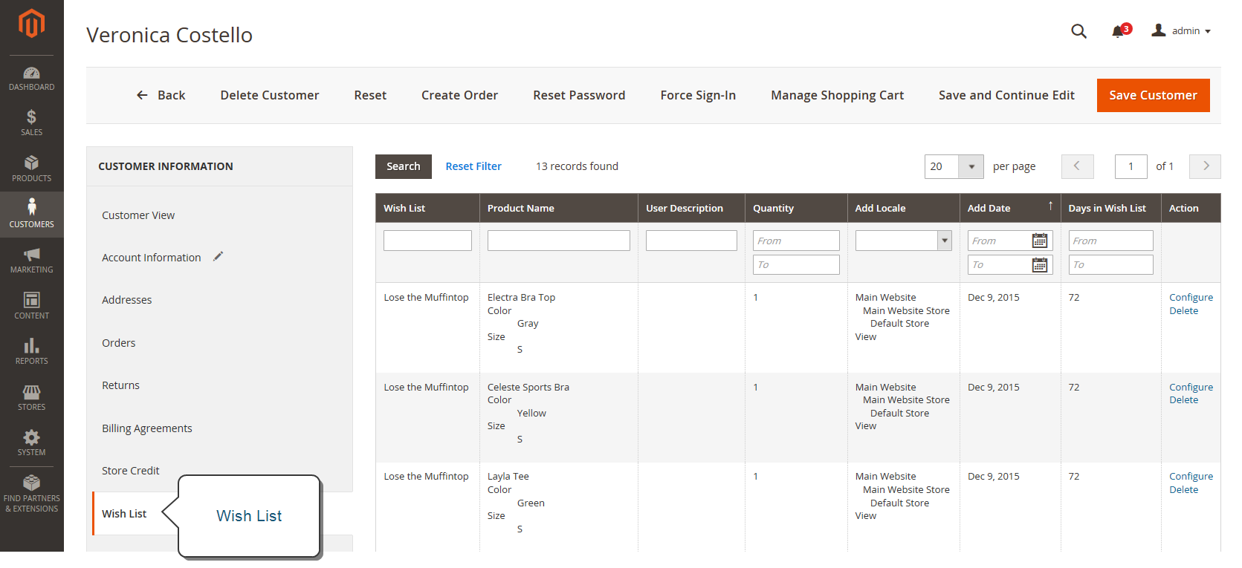Image resolution: width=1242 pixels, height=568 pixels.
Task: Click the Save Customer button
Action: tap(1153, 95)
